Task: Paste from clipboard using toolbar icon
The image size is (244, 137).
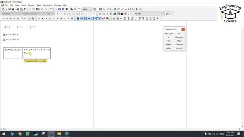Action: tap(37, 9)
